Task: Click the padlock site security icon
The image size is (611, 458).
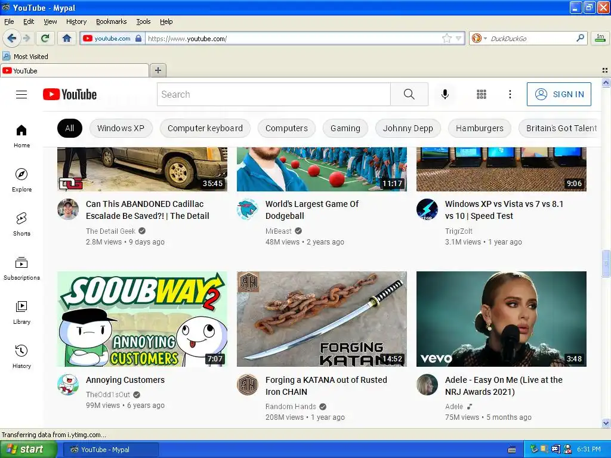Action: [x=138, y=38]
